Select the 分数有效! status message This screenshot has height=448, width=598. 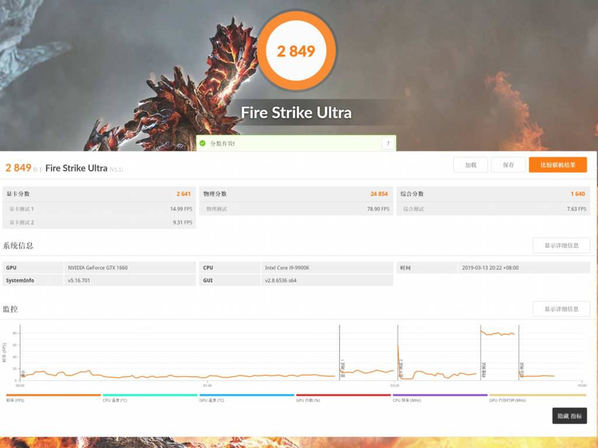(x=222, y=143)
